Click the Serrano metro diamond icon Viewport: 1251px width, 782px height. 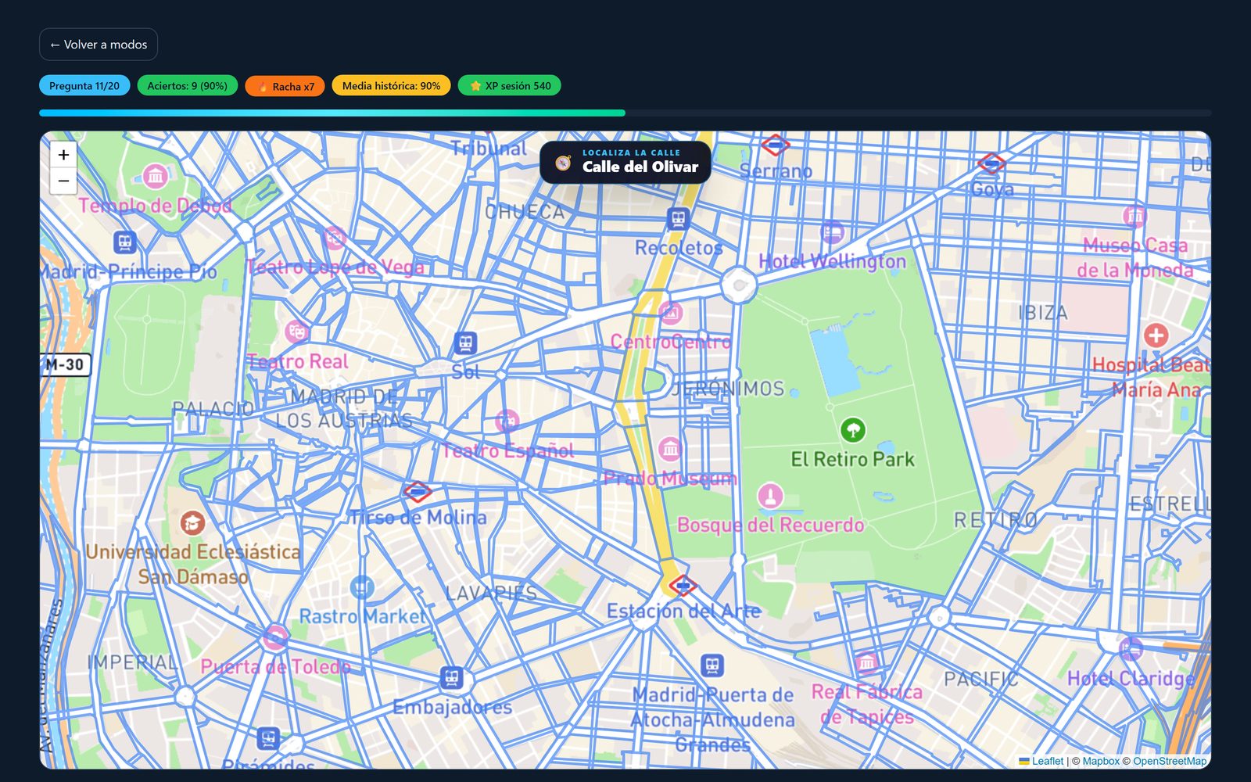[775, 145]
